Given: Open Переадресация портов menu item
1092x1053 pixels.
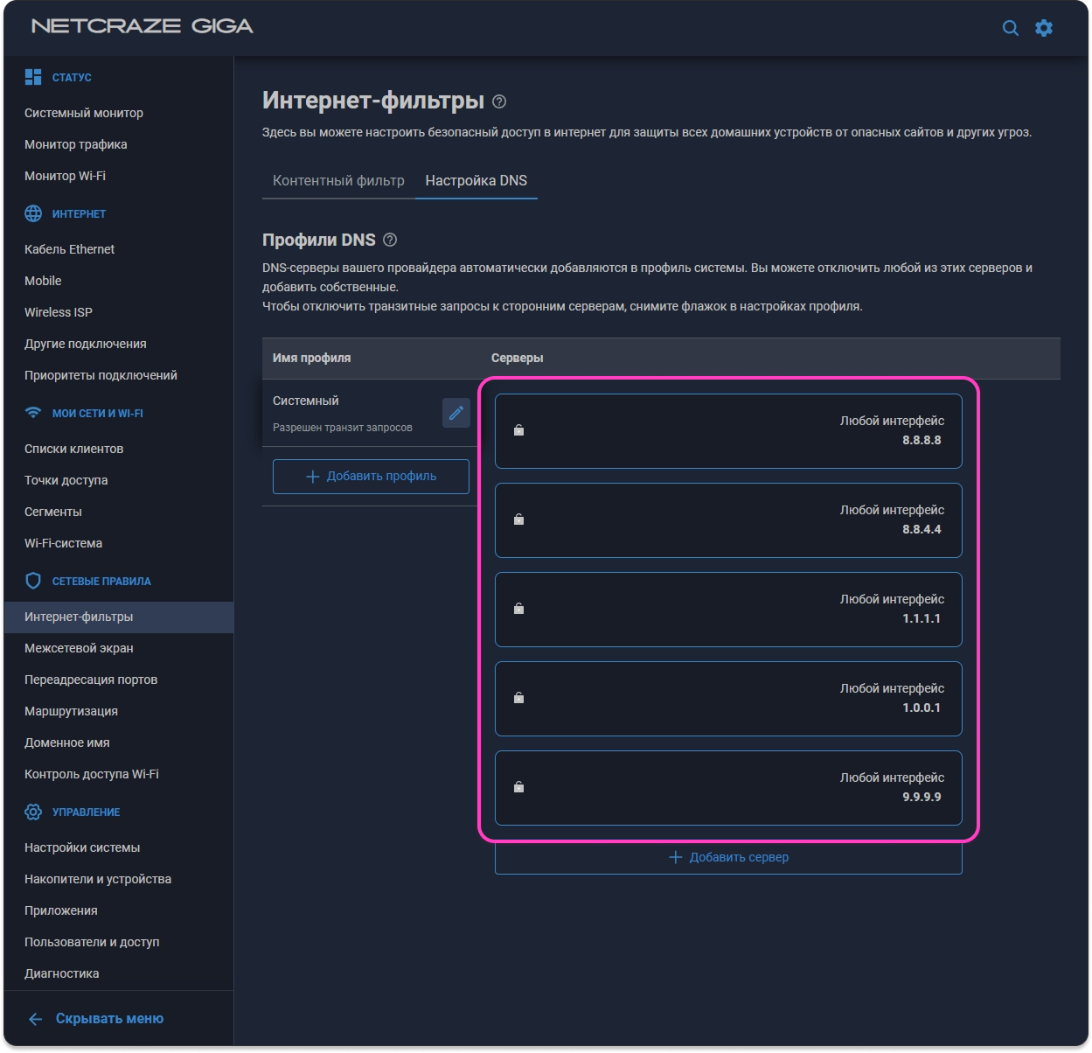Looking at the screenshot, I should tap(91, 680).
